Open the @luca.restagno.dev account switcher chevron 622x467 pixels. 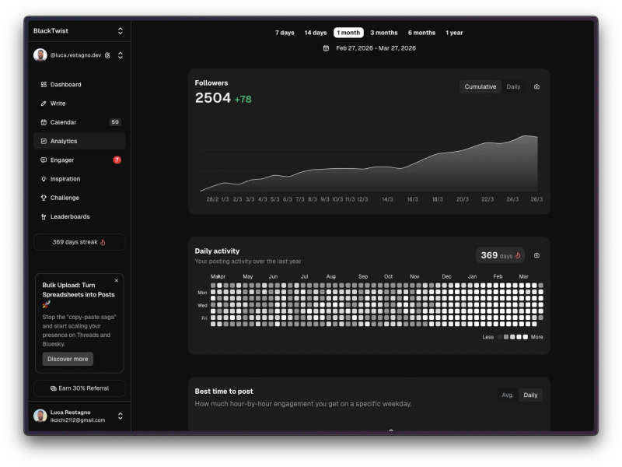pos(119,55)
